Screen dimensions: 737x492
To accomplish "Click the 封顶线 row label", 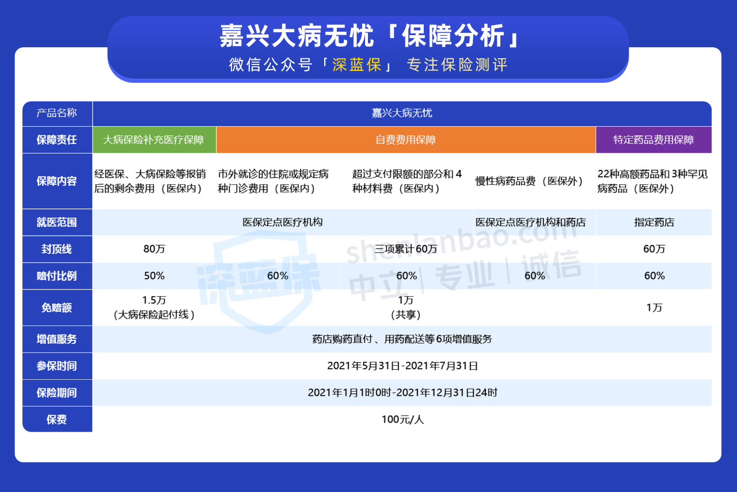I will [56, 249].
